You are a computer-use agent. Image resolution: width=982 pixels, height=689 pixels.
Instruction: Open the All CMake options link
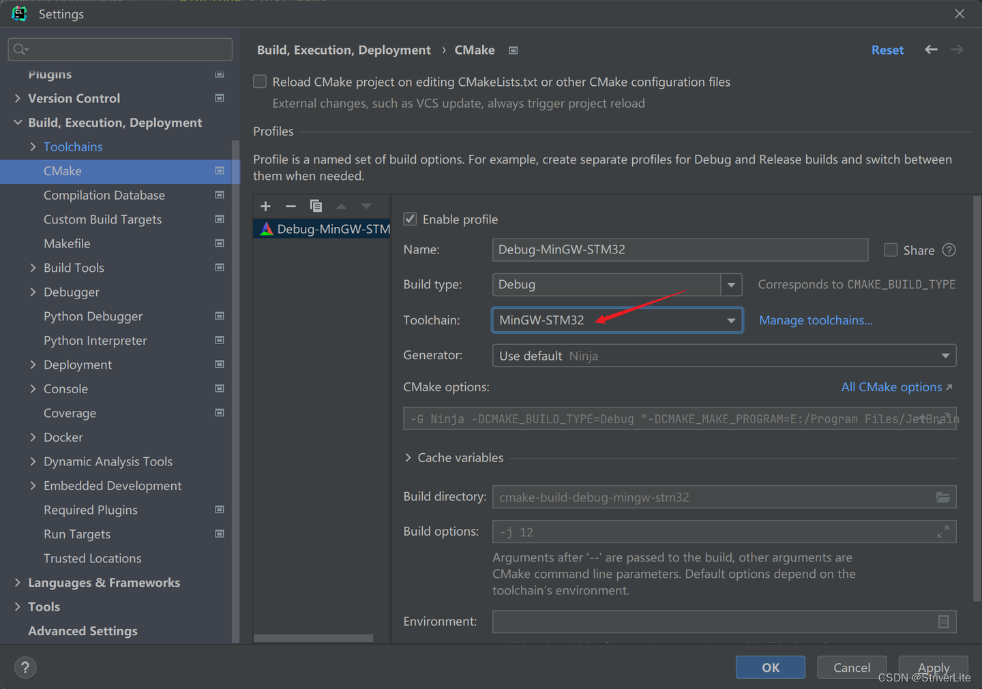pos(897,387)
